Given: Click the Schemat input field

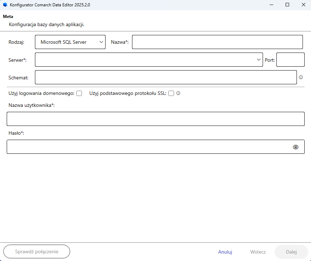Looking at the screenshot, I should point(166,77).
